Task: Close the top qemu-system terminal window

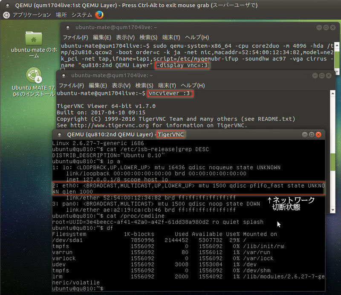Action: pyautogui.click(x=333, y=27)
